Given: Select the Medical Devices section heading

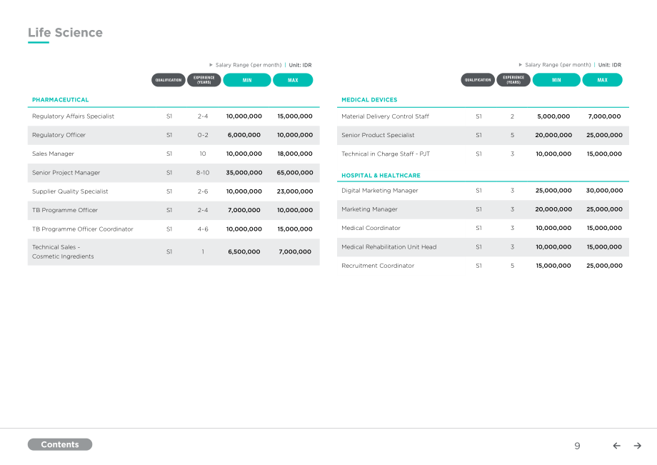Looking at the screenshot, I should 369,100.
